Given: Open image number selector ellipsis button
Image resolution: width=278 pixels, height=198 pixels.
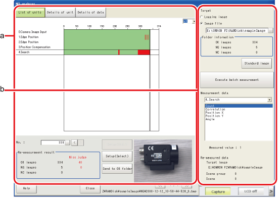Looking at the screenshot, I should [67, 142].
